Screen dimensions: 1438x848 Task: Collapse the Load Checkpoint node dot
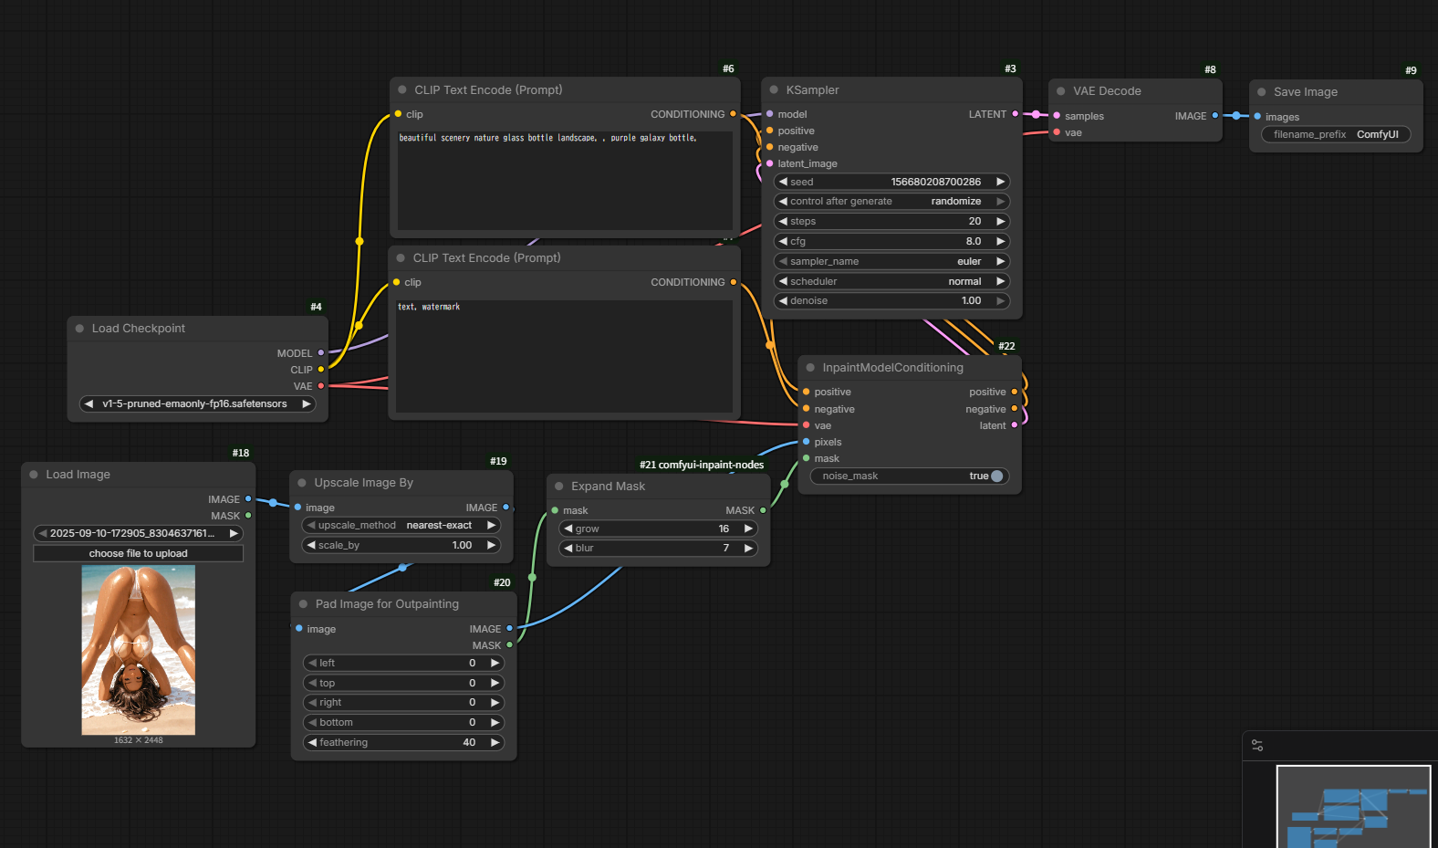click(79, 329)
